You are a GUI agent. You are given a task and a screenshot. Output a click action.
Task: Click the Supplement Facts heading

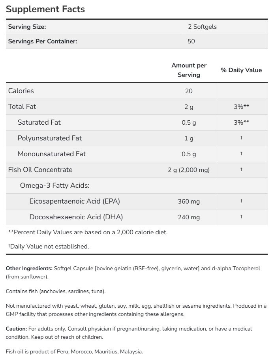click(x=45, y=9)
